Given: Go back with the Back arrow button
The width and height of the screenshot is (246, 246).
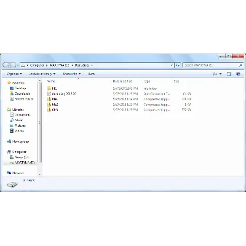Looking at the screenshot, I should pyautogui.click(x=6, y=65).
